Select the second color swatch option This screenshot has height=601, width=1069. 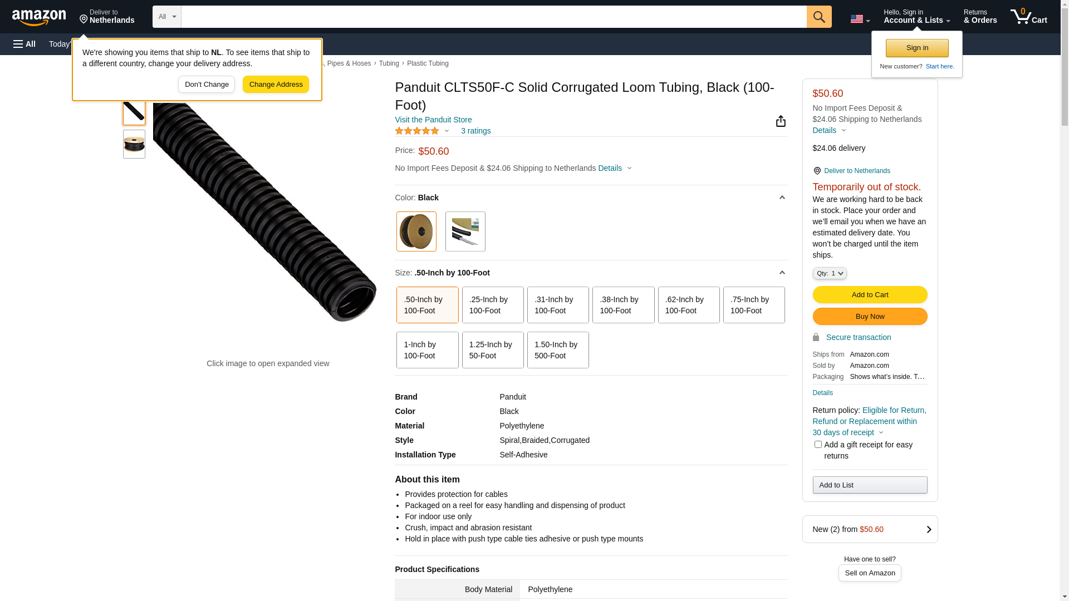pos(465,231)
